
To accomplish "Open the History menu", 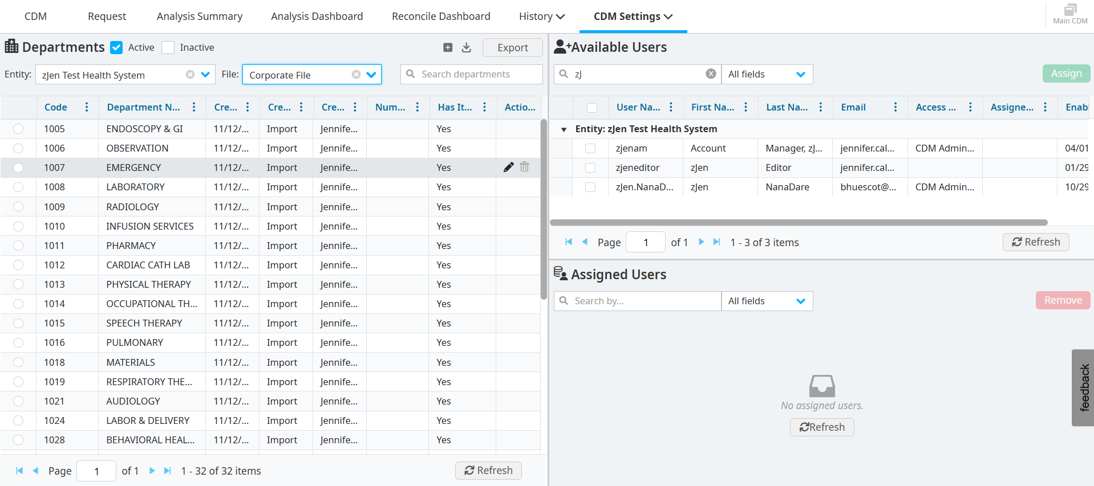I will click(x=541, y=17).
